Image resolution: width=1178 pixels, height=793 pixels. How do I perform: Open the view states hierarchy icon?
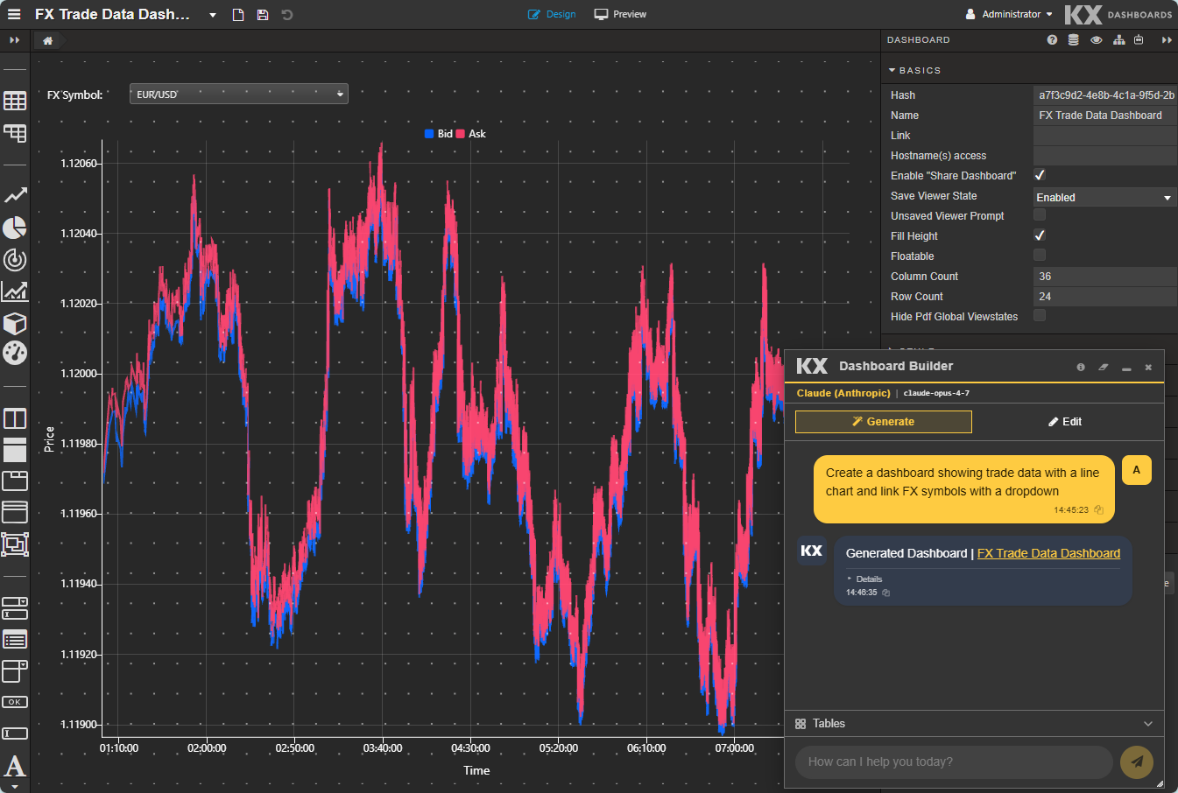(x=1118, y=40)
